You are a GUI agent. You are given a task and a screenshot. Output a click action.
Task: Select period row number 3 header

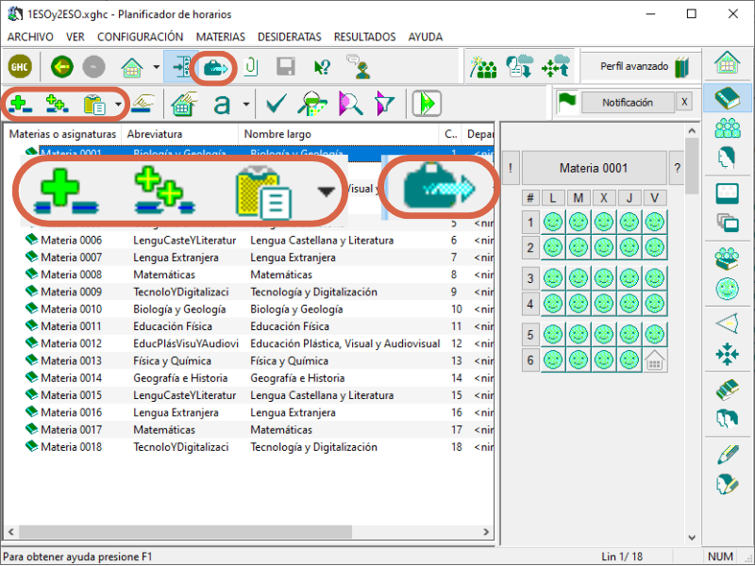pyautogui.click(x=530, y=278)
